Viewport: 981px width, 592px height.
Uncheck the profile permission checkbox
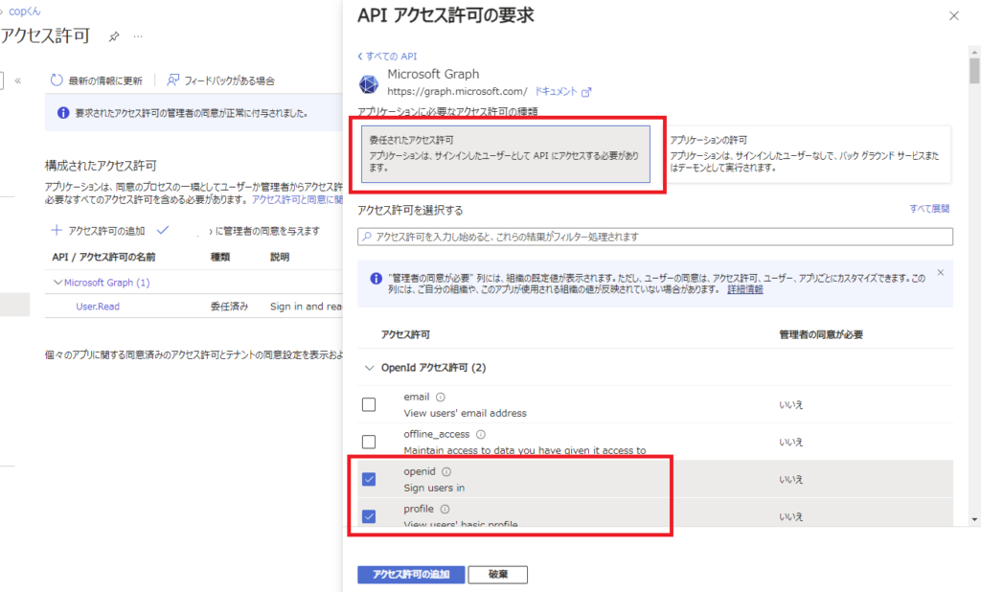click(x=369, y=516)
